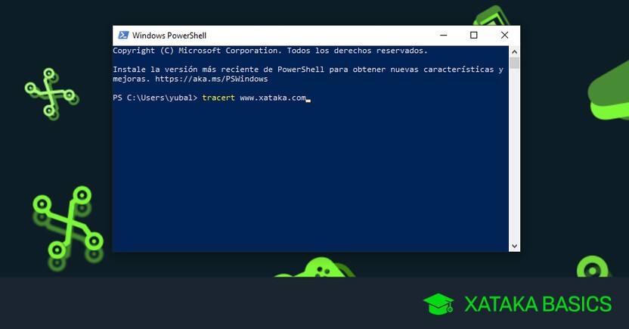Close the Windows PowerShell window
629x329 pixels.
(x=504, y=36)
